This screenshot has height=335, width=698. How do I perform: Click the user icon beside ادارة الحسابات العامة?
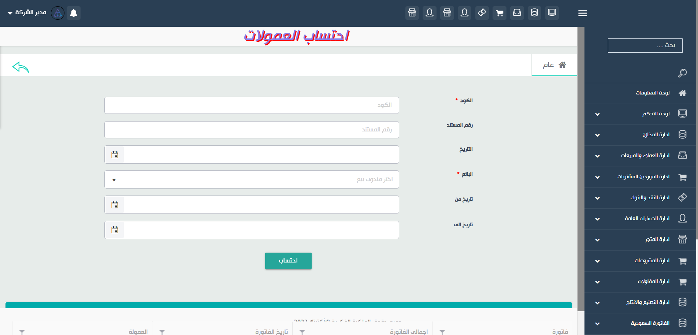(682, 218)
